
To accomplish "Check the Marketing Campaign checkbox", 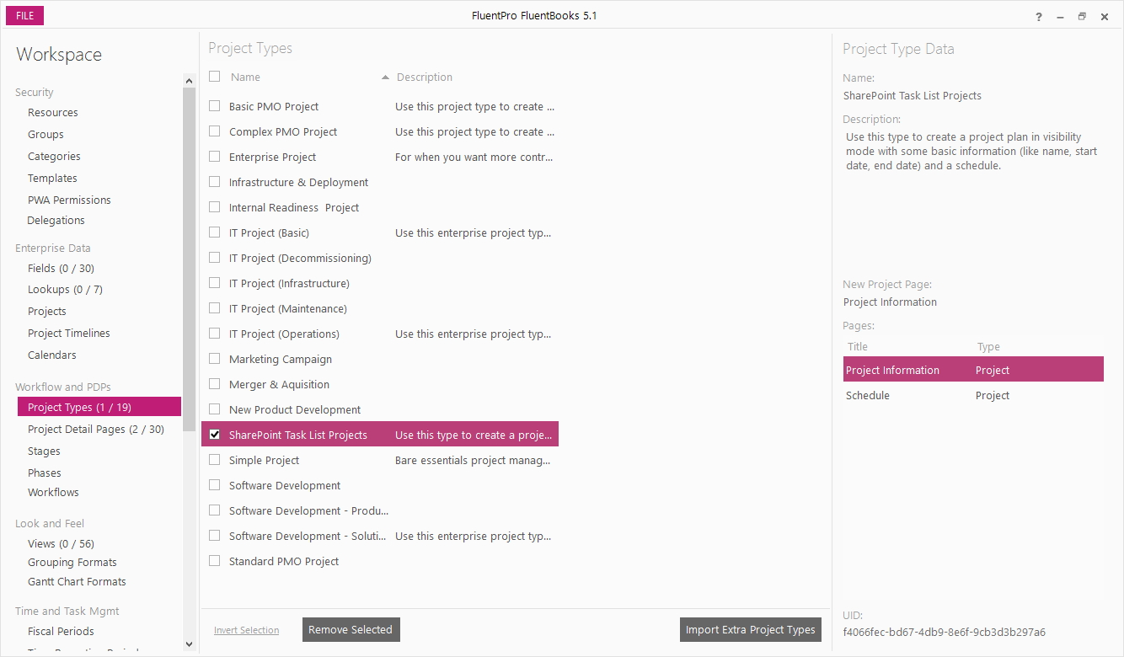I will [215, 359].
